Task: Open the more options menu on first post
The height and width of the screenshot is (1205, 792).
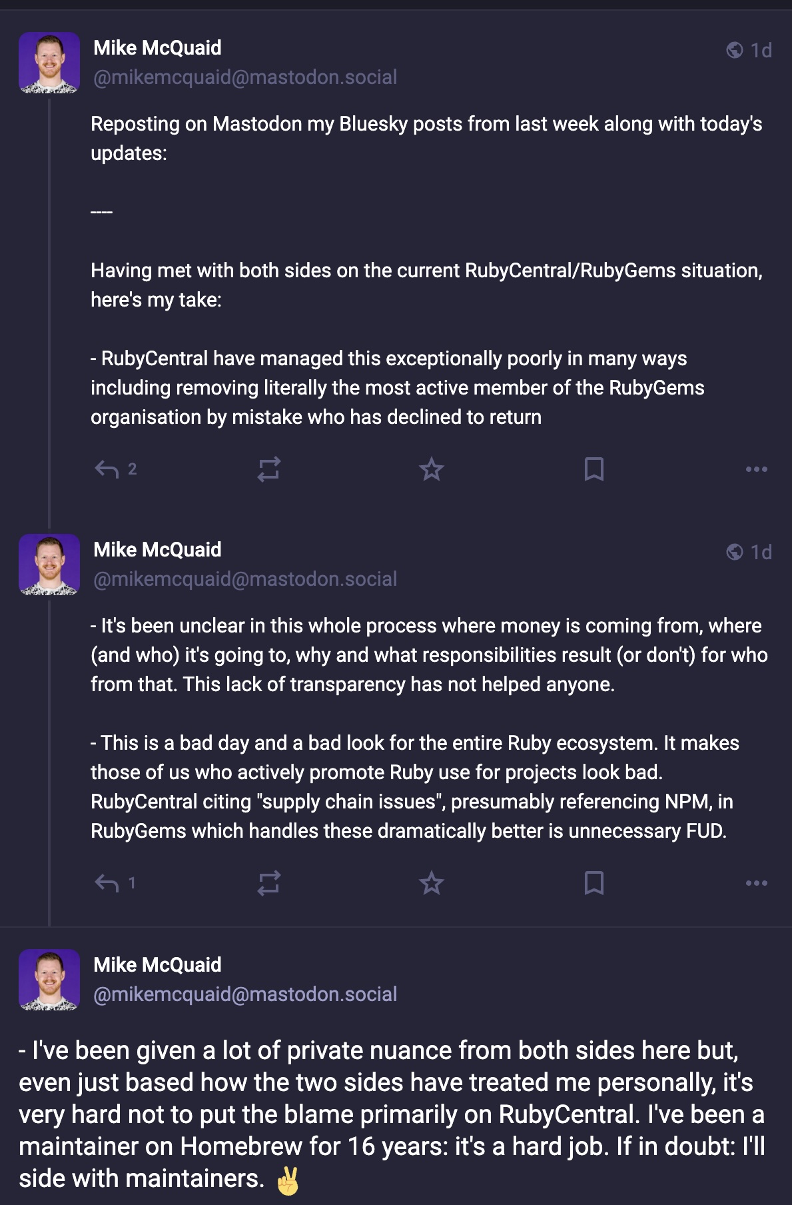Action: tap(756, 470)
